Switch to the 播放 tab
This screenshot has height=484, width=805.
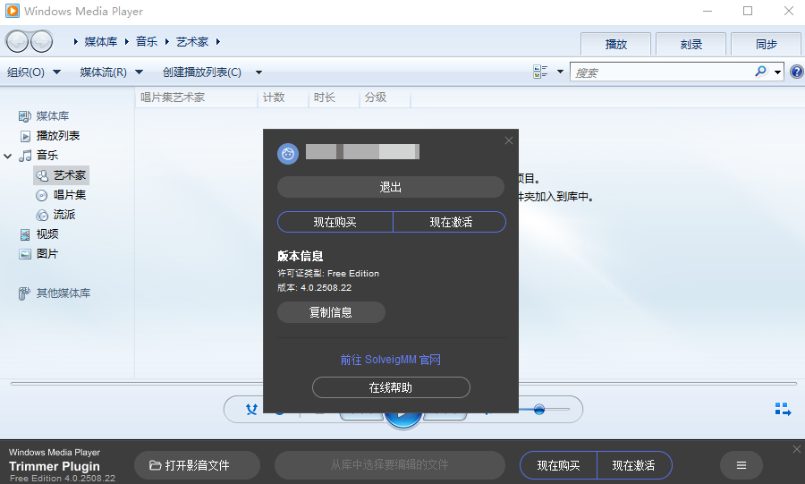tap(616, 44)
